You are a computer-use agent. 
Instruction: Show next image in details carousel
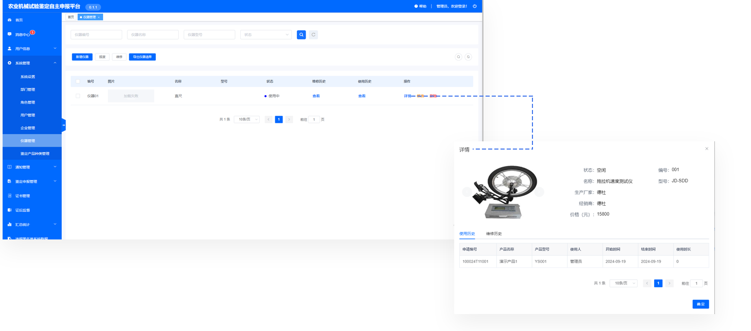pos(540,192)
